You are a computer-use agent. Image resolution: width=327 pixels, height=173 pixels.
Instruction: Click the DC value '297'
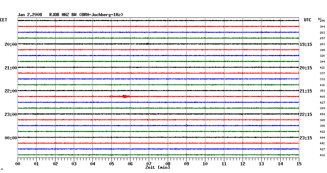322,39
